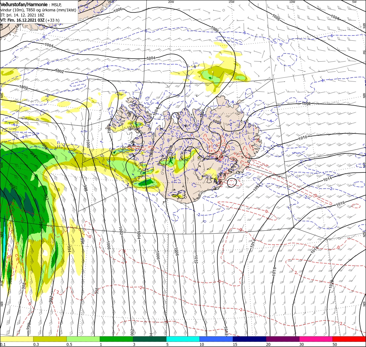
Task: Click the Veðurstofan/Harmonie title text
Action: 24,4
